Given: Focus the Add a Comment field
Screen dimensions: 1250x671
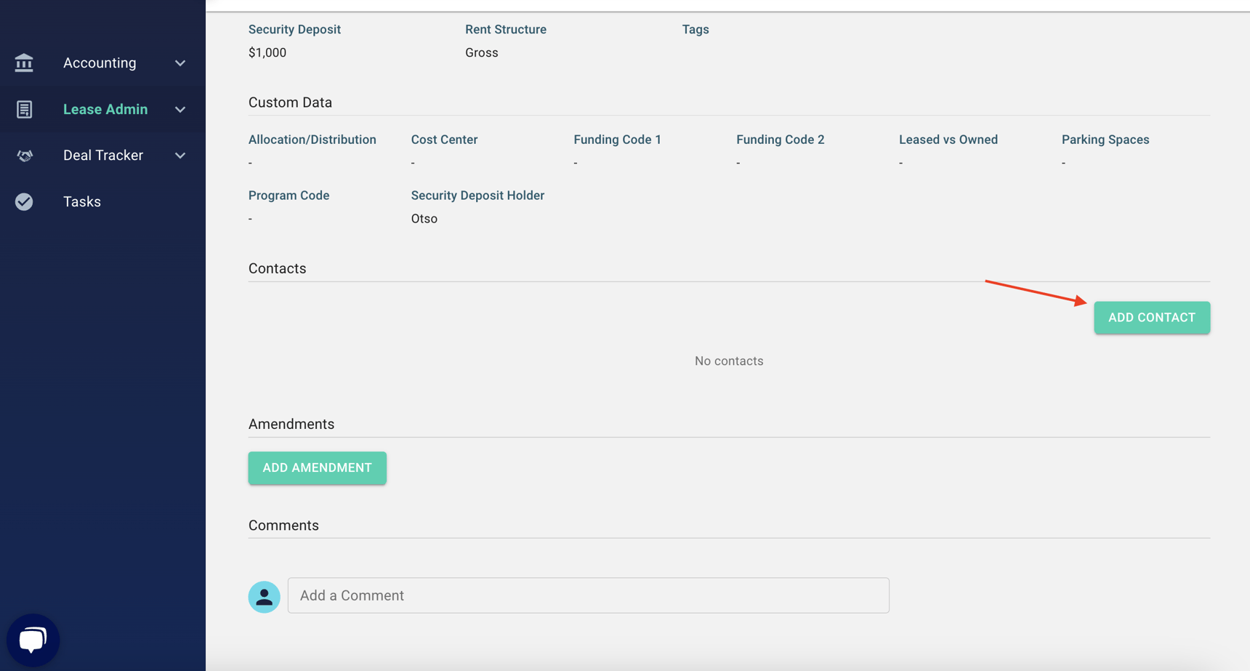Looking at the screenshot, I should coord(588,595).
